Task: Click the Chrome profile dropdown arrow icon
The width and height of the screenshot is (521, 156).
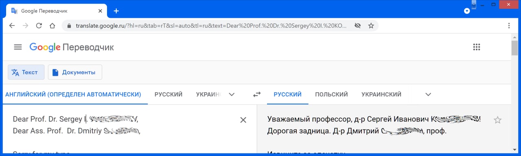Action: [x=467, y=11]
